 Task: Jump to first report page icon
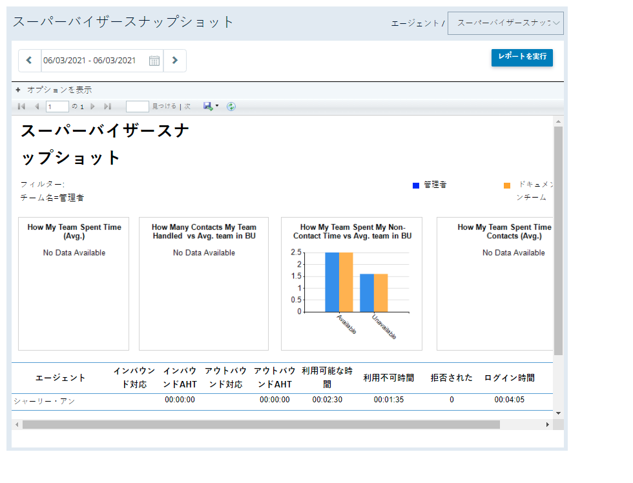tap(21, 107)
